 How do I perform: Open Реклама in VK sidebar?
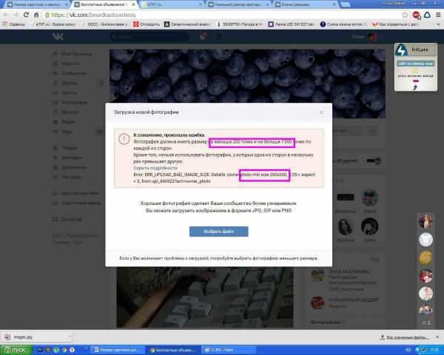tap(67, 177)
